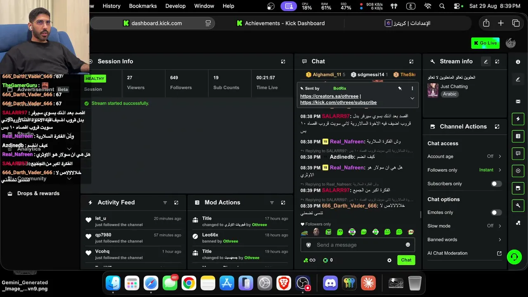
Task: Launch Brave browser from the dock
Action: pyautogui.click(x=284, y=283)
